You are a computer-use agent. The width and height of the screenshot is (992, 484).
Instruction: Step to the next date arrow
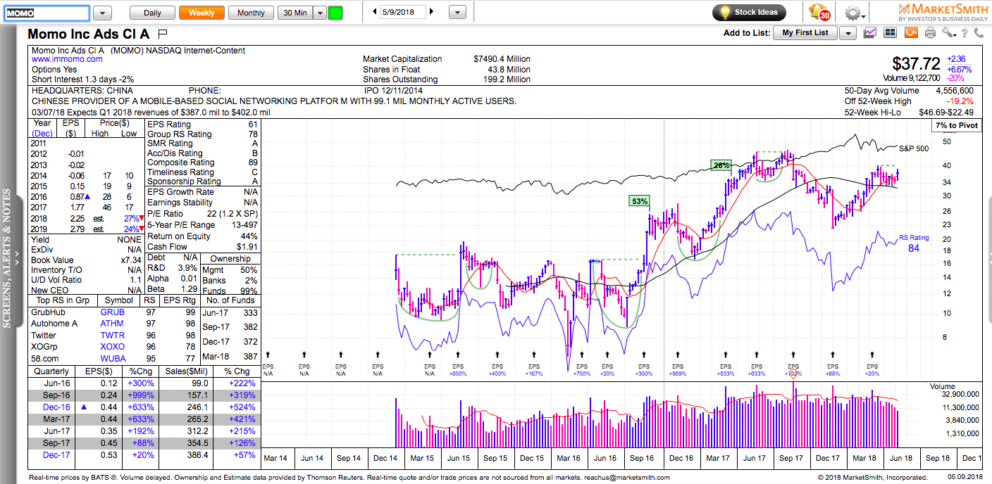click(431, 12)
